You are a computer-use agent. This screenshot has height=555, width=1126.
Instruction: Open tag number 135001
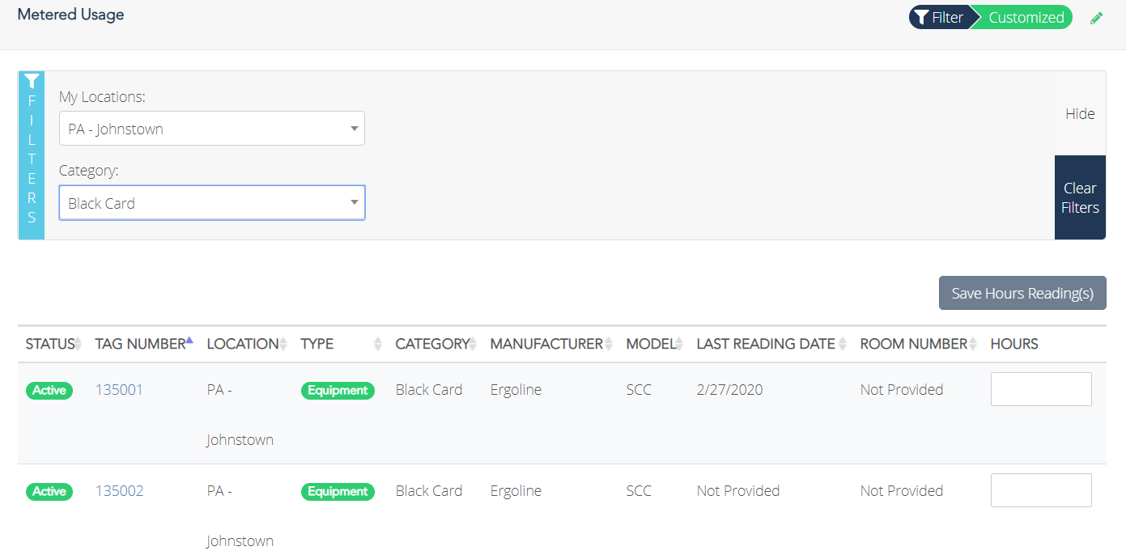coord(119,390)
